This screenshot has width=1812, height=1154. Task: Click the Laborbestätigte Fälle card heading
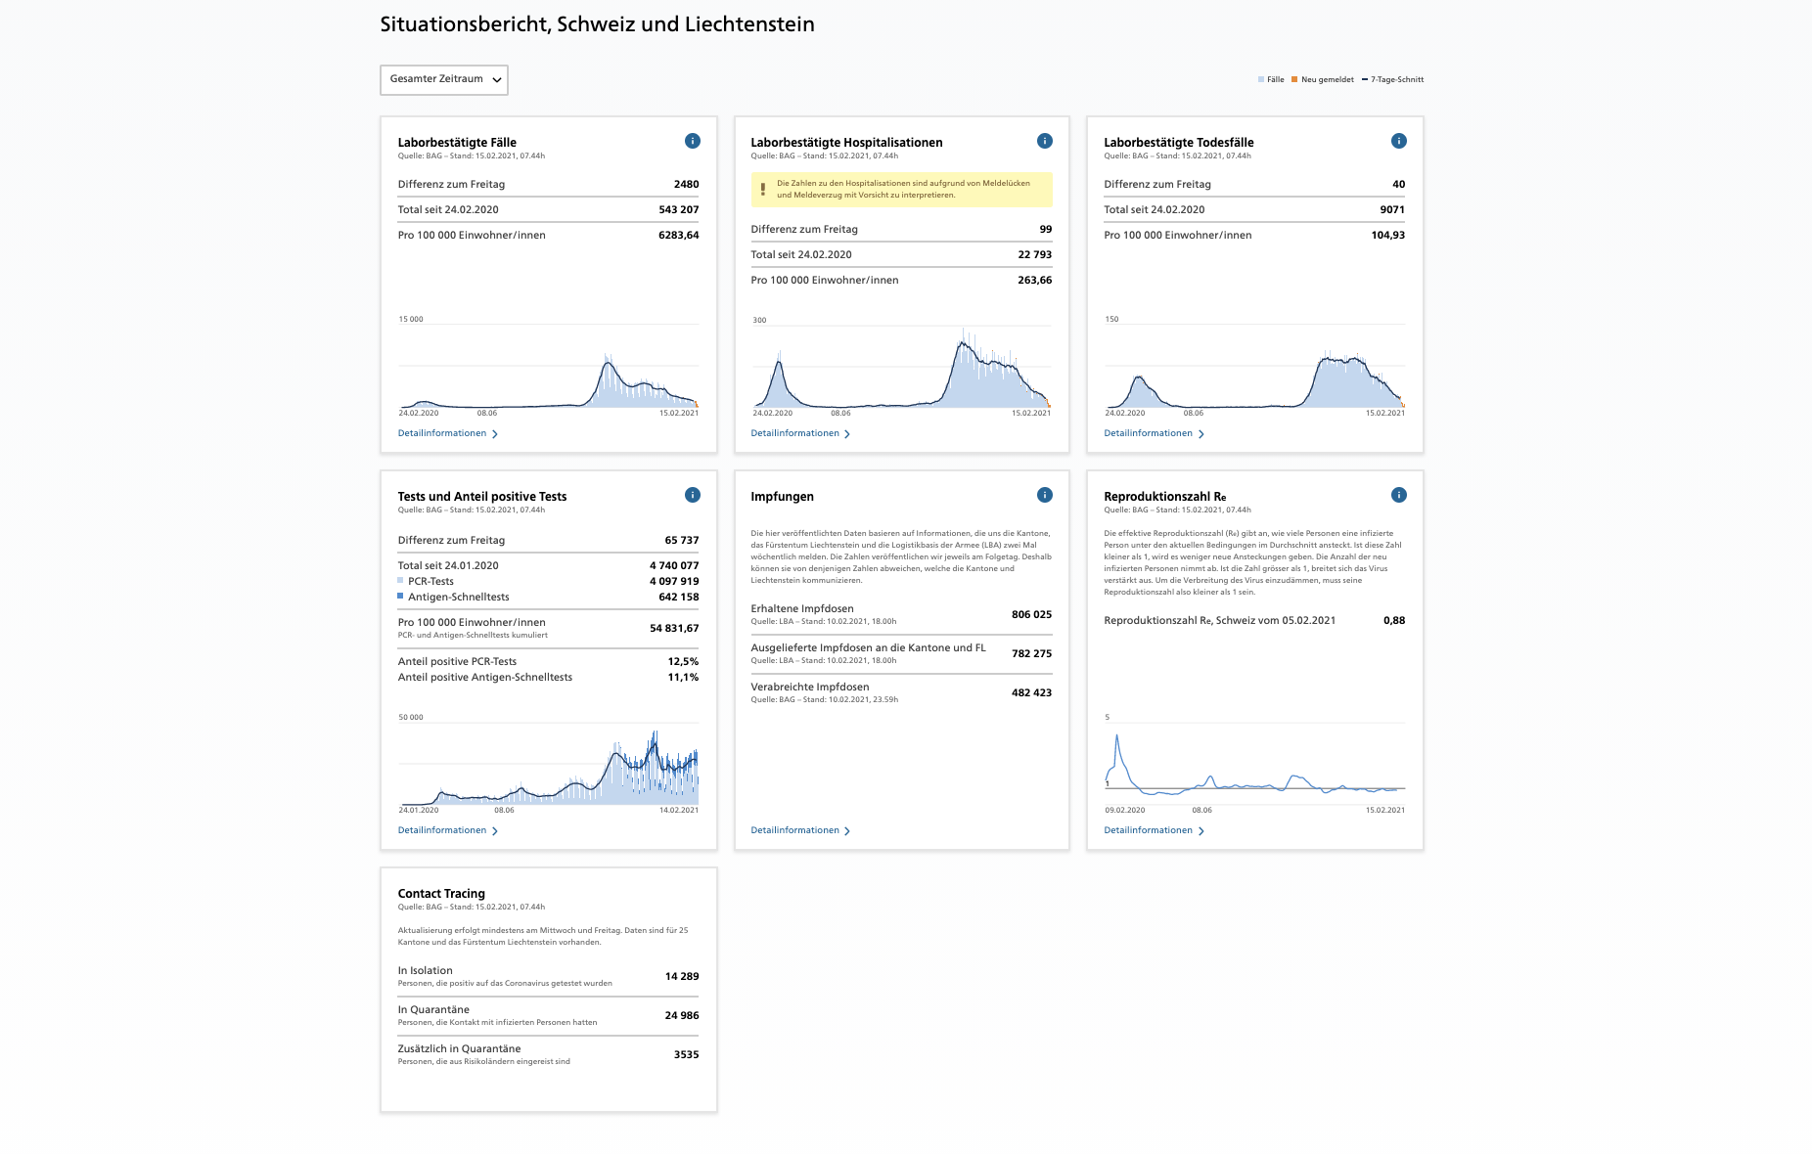click(457, 143)
